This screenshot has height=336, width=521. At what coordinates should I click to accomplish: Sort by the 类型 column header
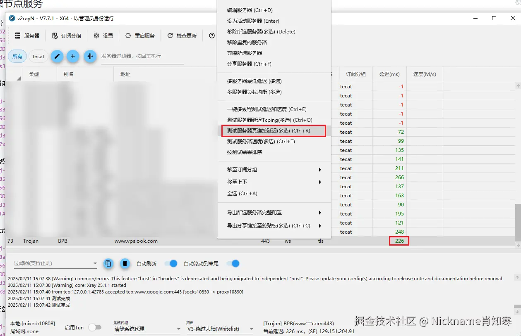pos(39,74)
